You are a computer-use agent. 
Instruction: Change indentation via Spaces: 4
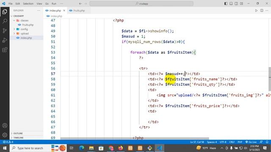[x=212, y=142]
